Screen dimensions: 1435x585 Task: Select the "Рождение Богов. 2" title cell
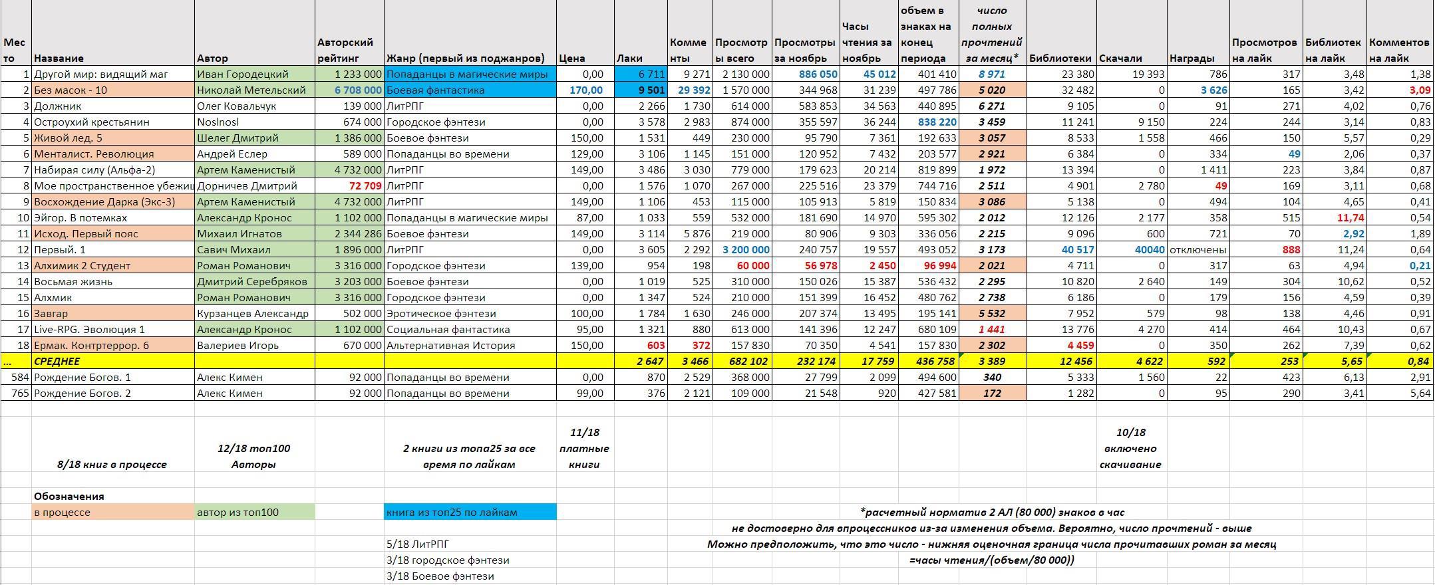pyautogui.click(x=112, y=394)
